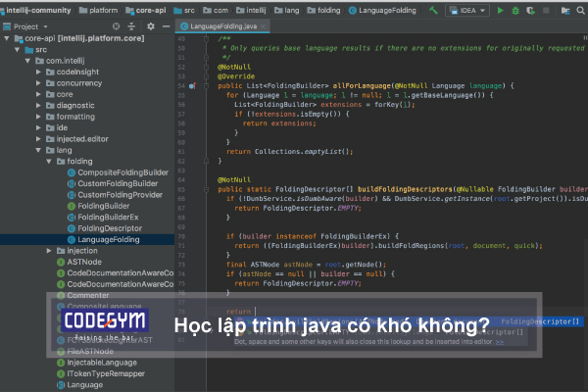Image resolution: width=588 pixels, height=392 pixels.
Task: Click the >> link in completion hint
Action: tap(499, 342)
